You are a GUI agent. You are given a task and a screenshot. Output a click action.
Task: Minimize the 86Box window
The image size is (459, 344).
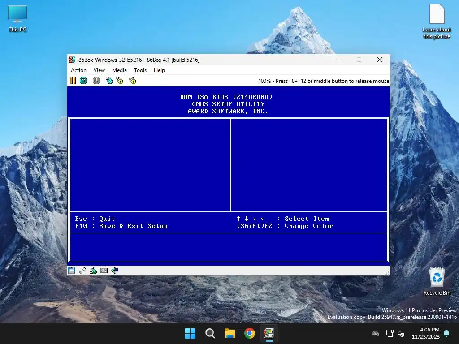pyautogui.click(x=339, y=60)
